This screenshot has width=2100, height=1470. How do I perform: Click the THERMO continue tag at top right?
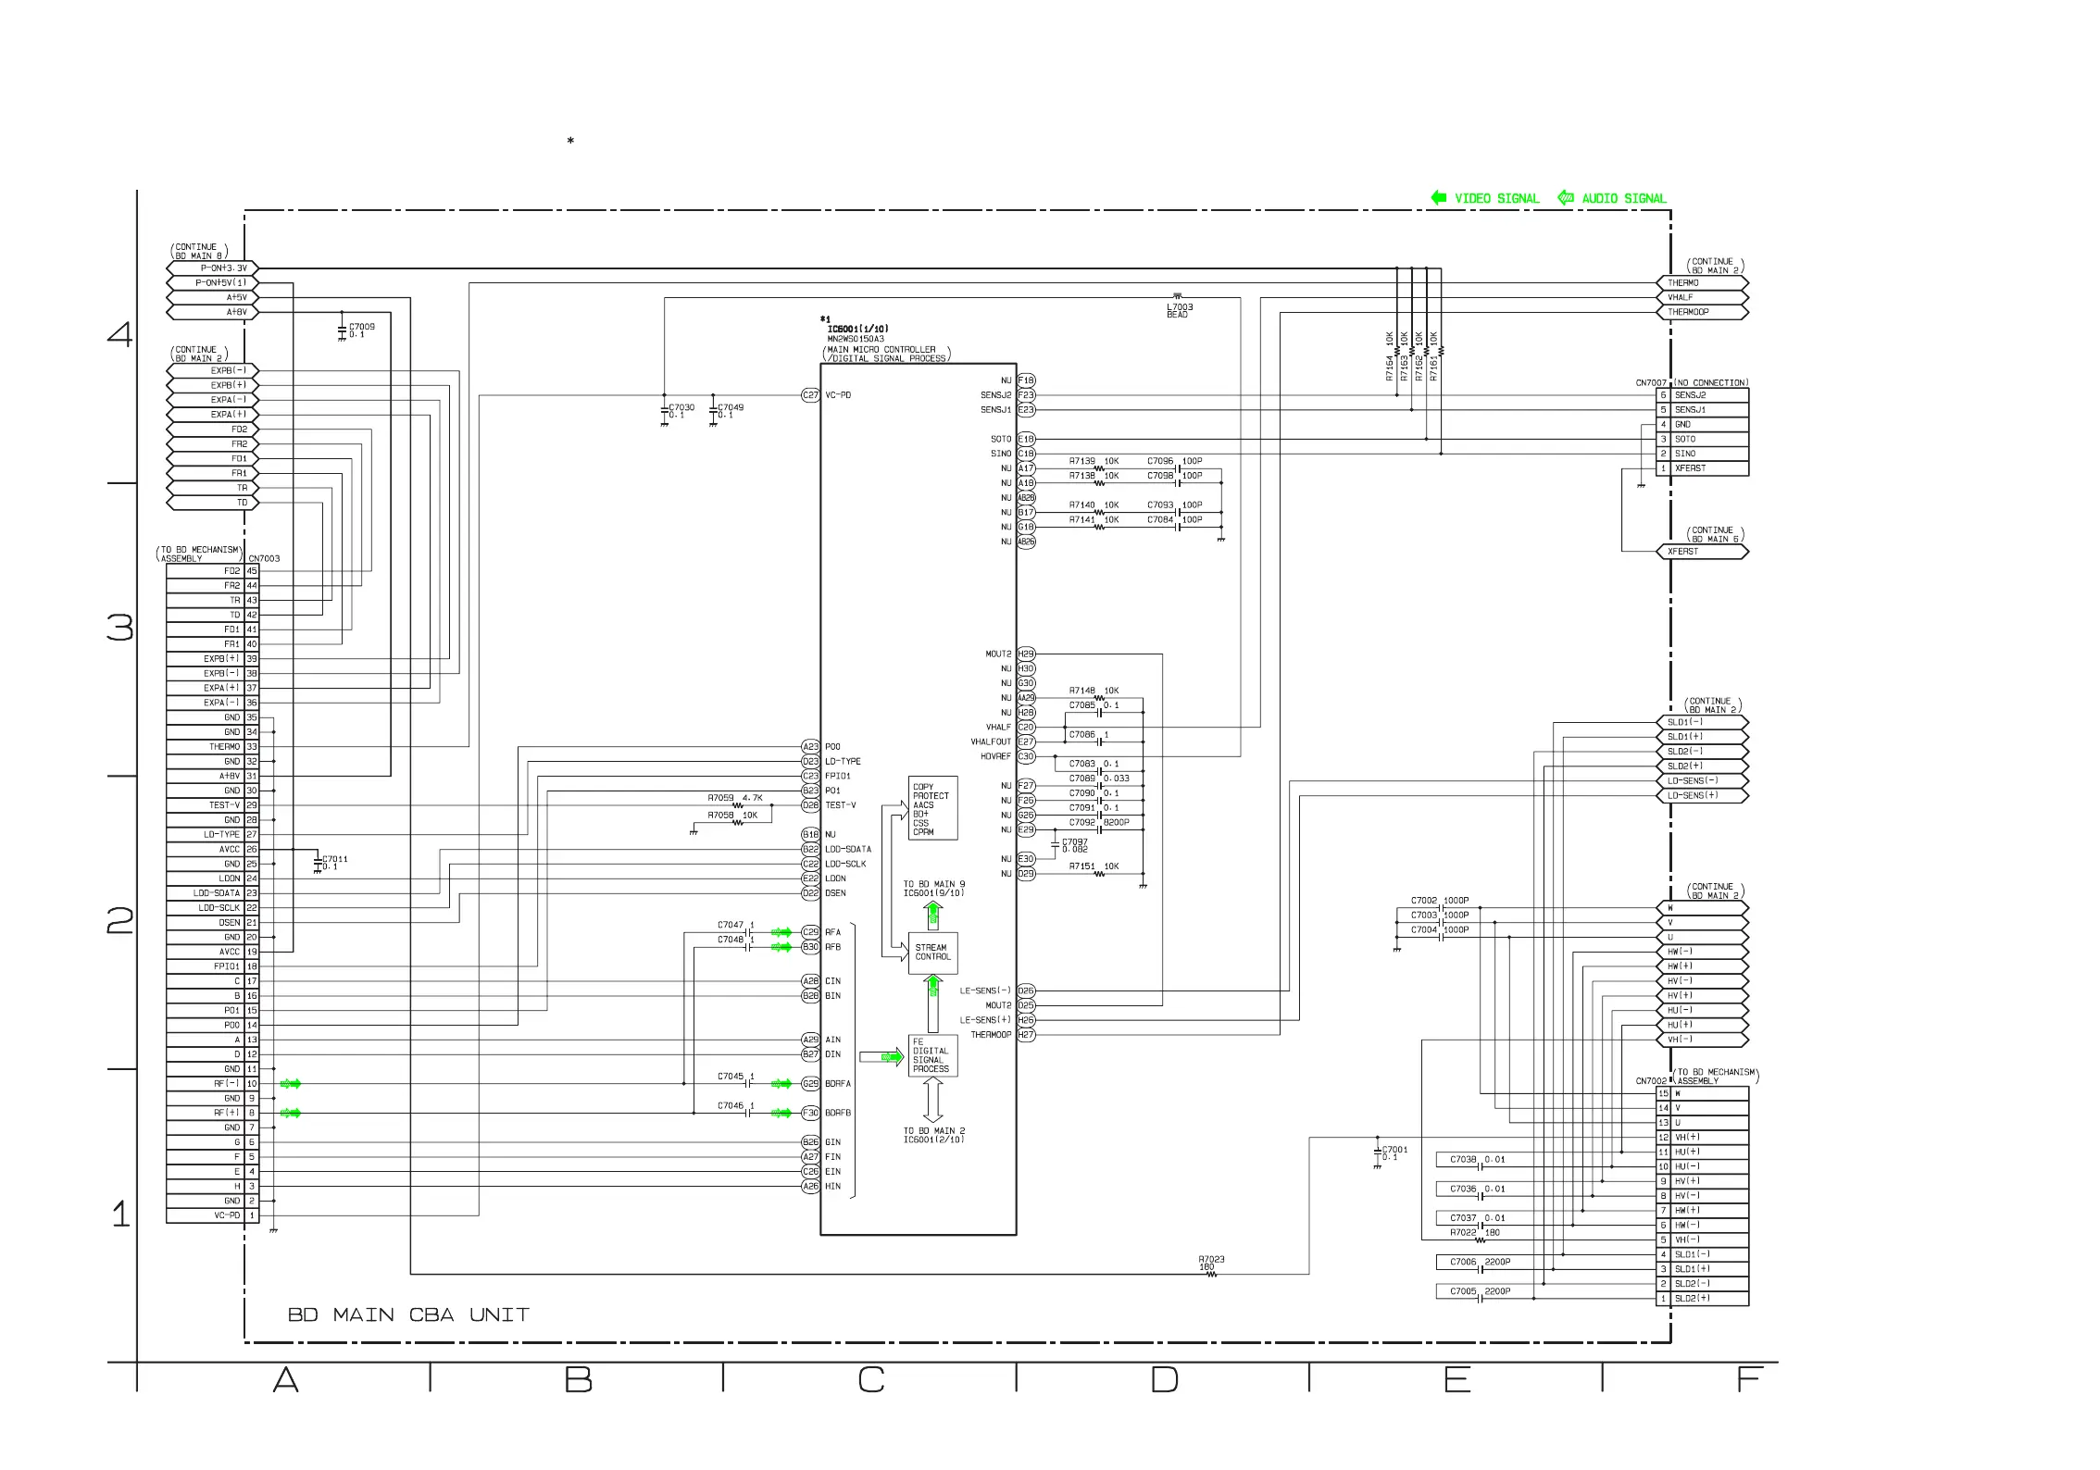tap(1701, 282)
